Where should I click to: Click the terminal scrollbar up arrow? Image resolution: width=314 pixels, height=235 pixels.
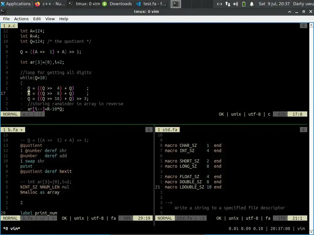312,25
